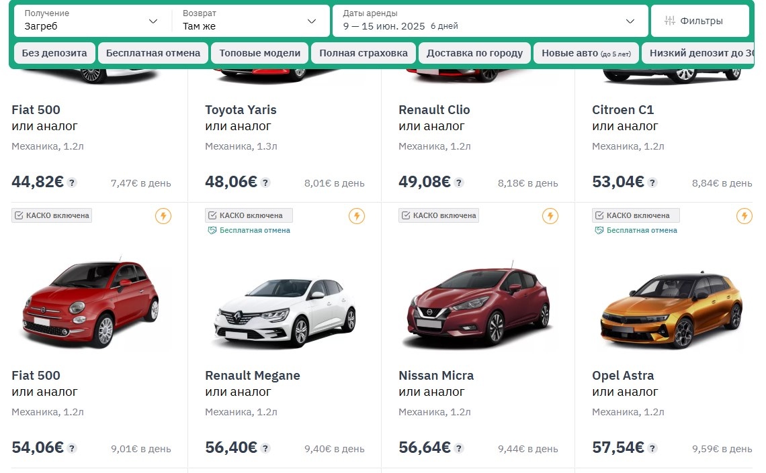Click the lightning icon on red Fiat 500 card
The width and height of the screenshot is (766, 473).
tap(163, 216)
